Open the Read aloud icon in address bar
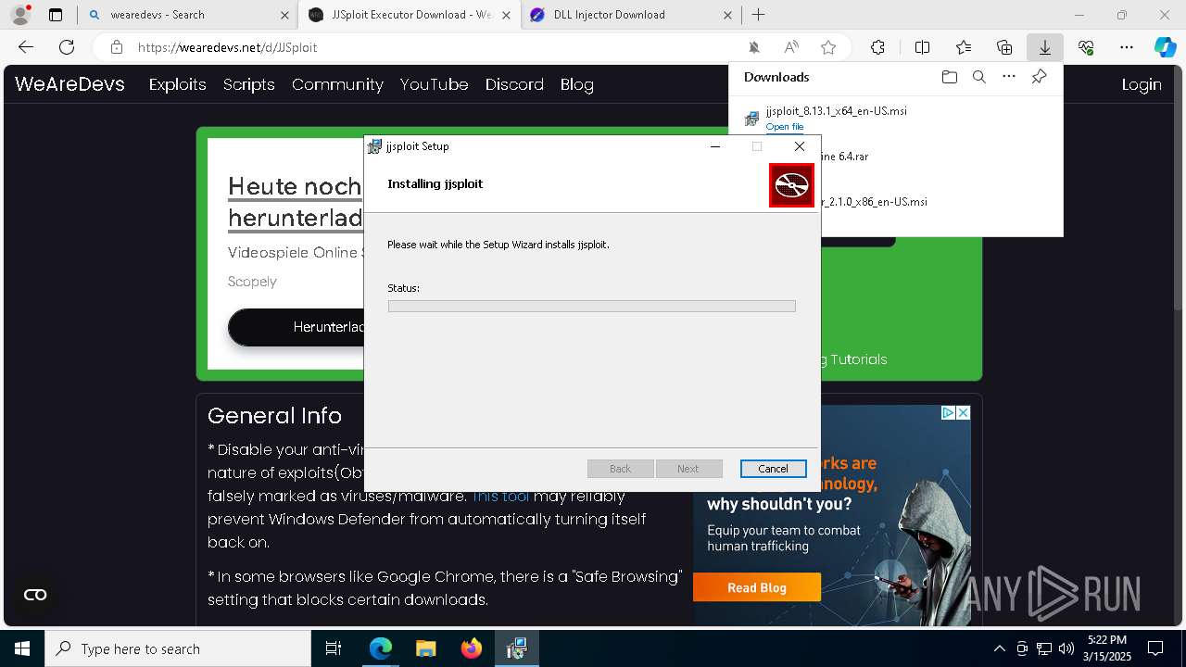 [x=791, y=47]
